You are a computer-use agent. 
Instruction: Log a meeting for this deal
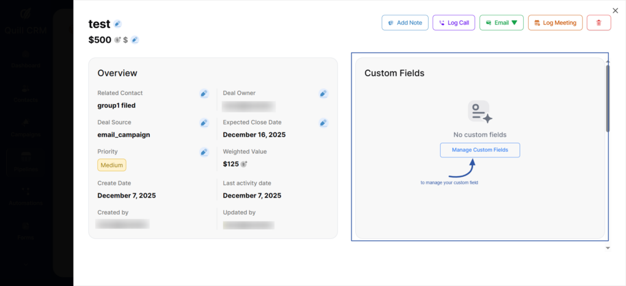tap(555, 23)
